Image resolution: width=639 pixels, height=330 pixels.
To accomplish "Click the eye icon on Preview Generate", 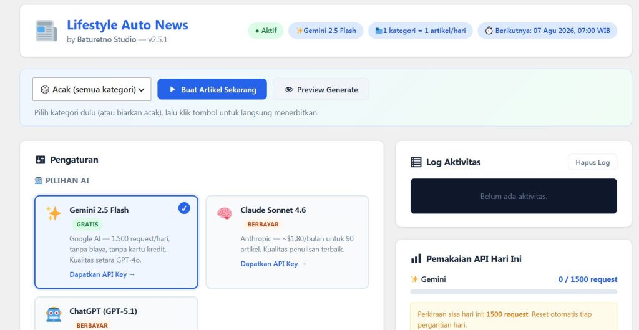I will pos(288,90).
